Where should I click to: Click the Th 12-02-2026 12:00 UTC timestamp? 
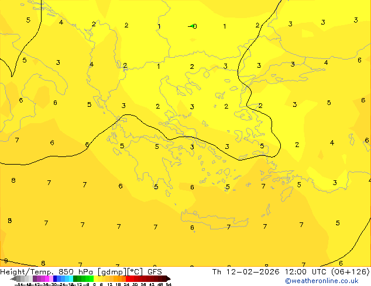click(x=291, y=272)
